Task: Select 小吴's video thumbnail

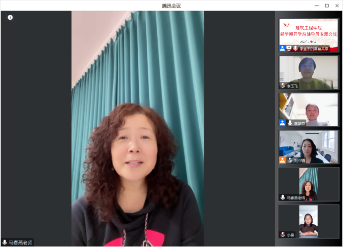Action: [x=308, y=219]
